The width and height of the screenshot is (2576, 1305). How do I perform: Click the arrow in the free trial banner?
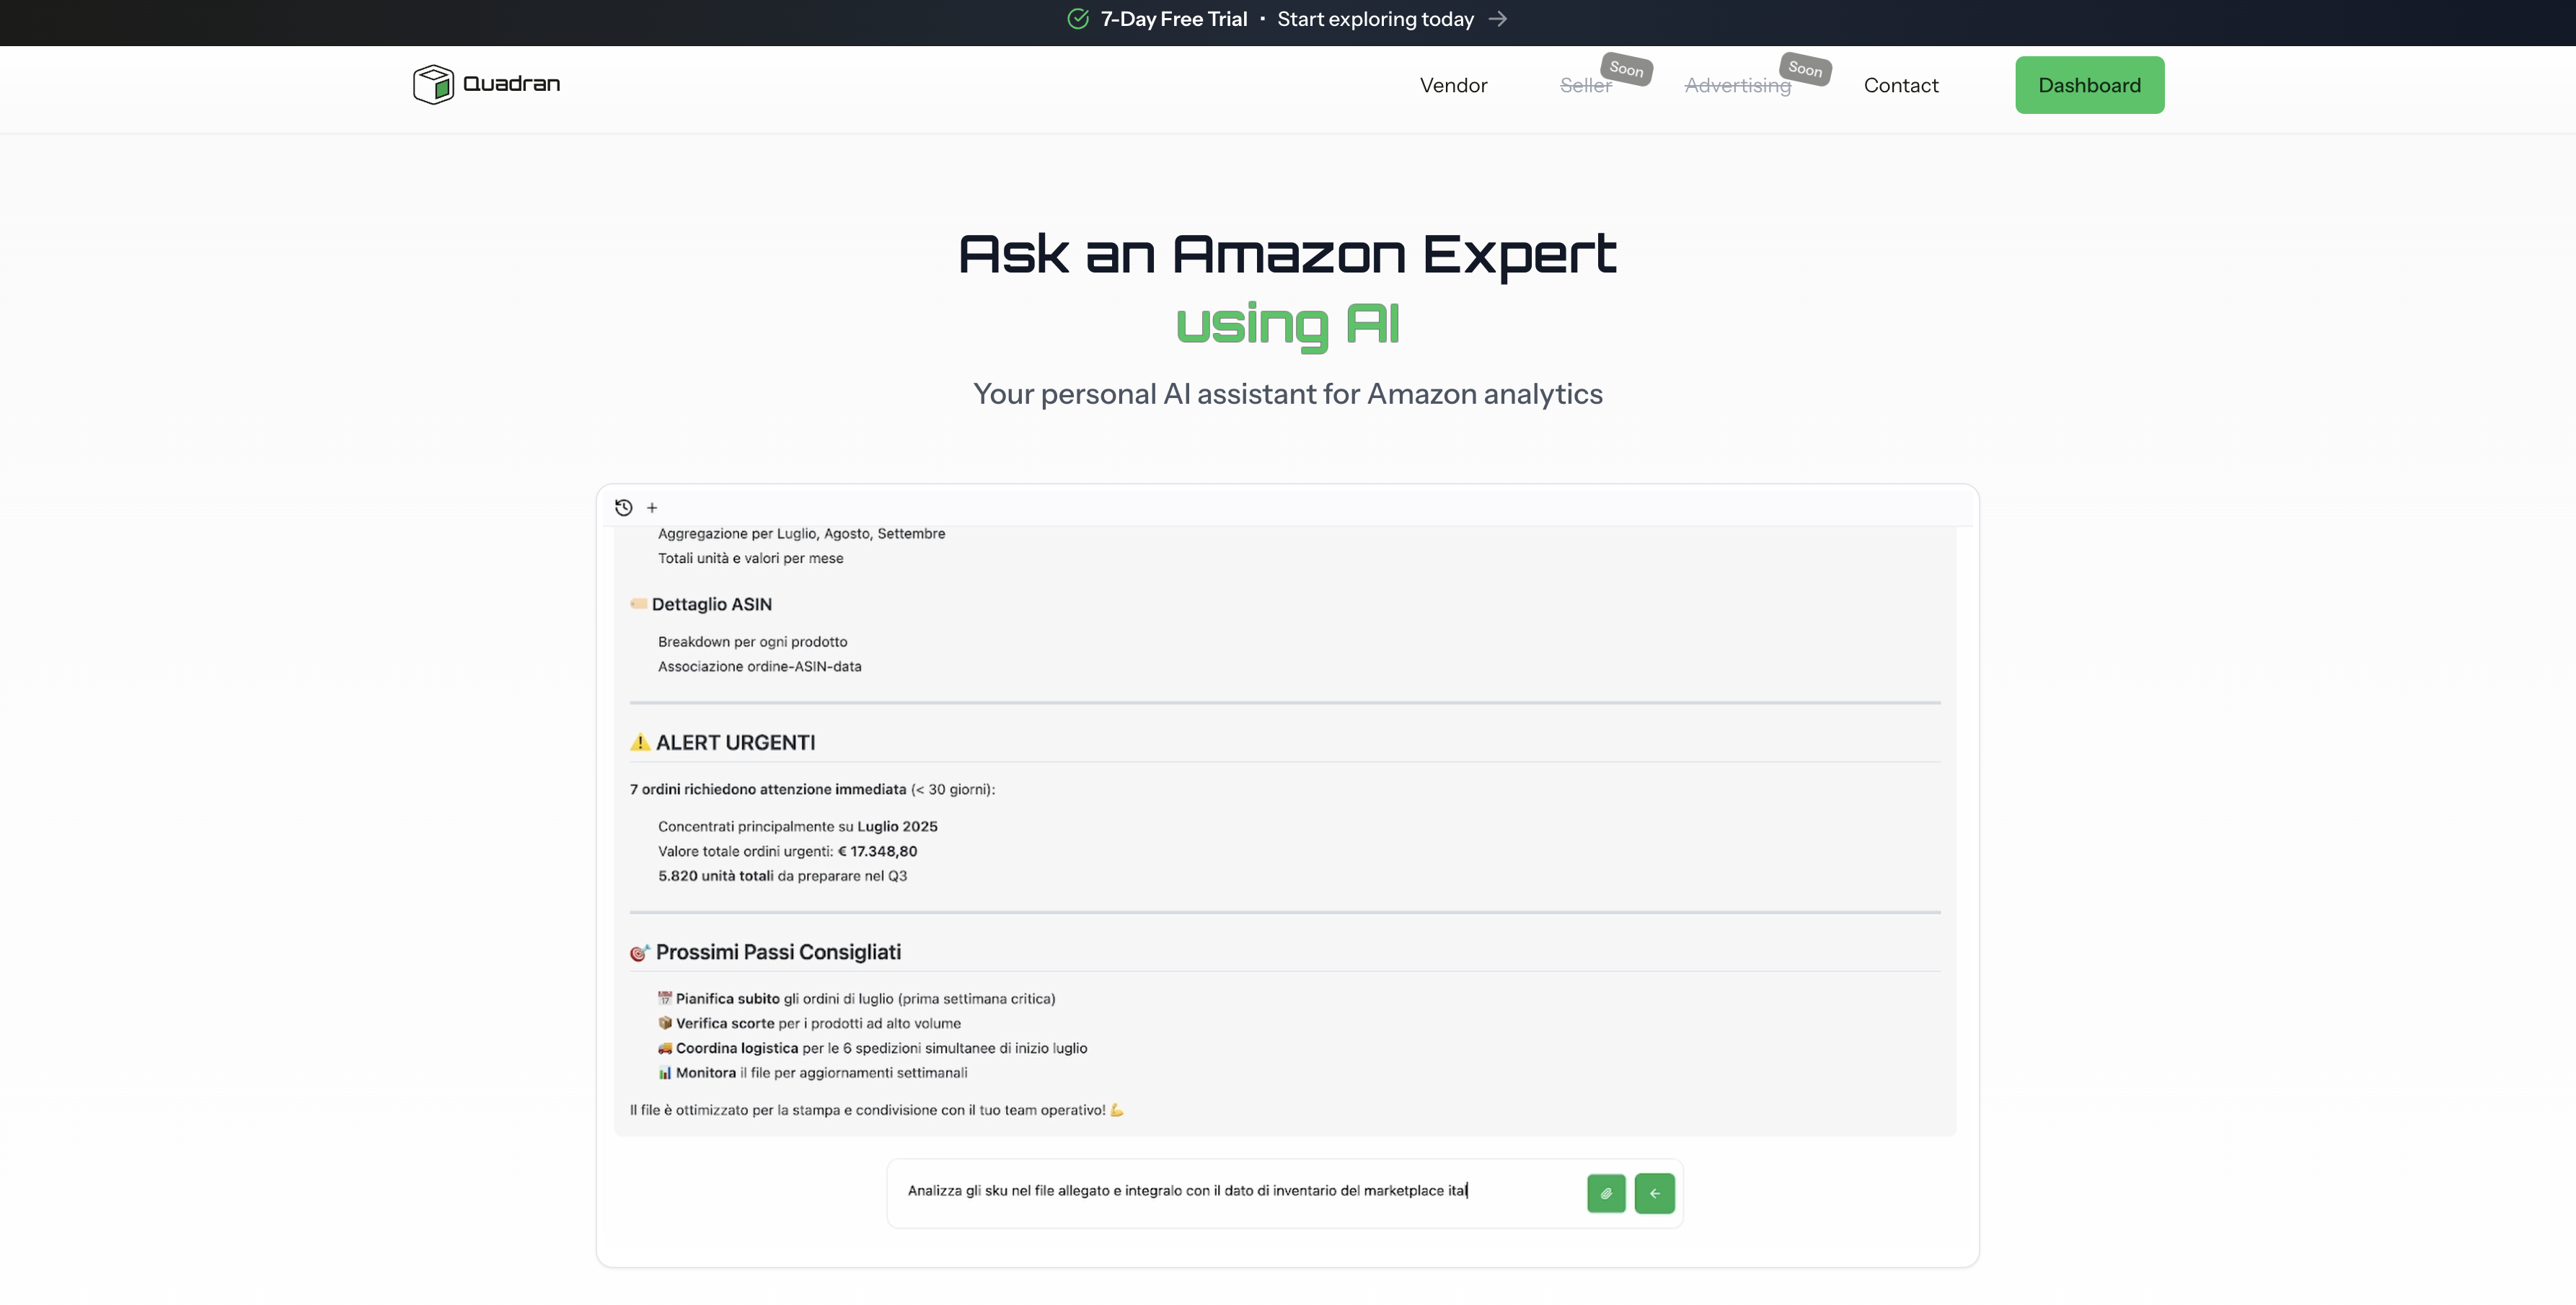(1497, 19)
